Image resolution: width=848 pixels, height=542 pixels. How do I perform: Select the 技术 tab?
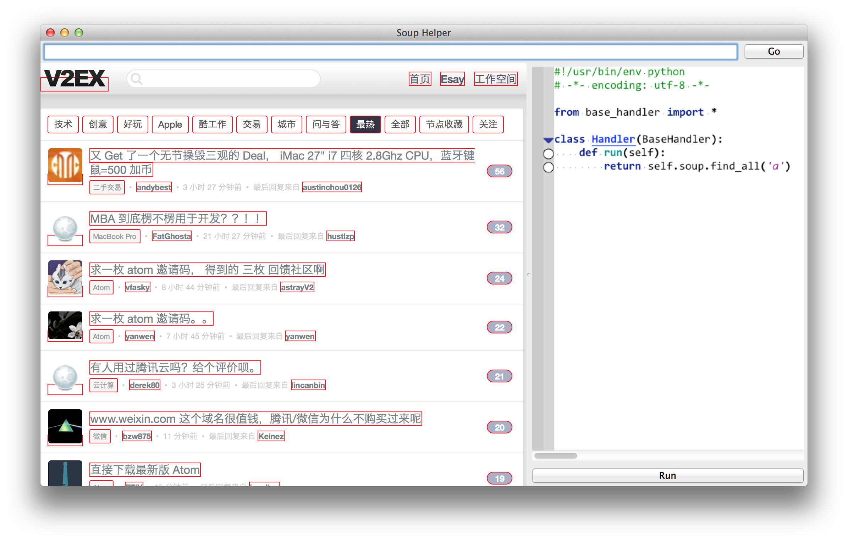pyautogui.click(x=63, y=125)
